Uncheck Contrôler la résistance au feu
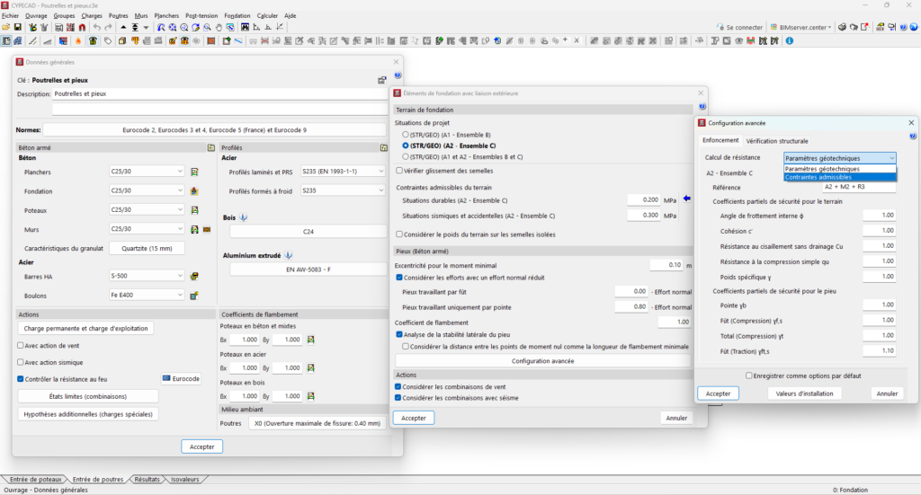921x495 pixels. point(21,379)
